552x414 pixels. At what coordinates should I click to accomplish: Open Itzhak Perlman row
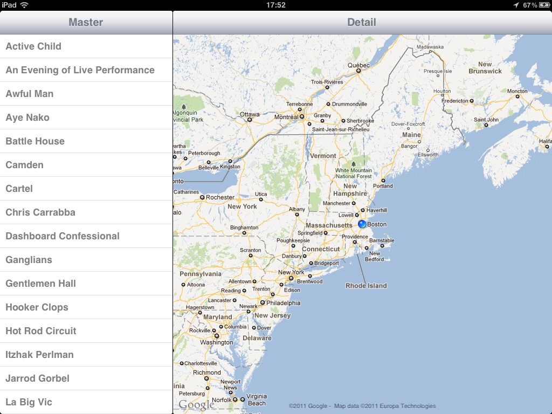(86, 355)
